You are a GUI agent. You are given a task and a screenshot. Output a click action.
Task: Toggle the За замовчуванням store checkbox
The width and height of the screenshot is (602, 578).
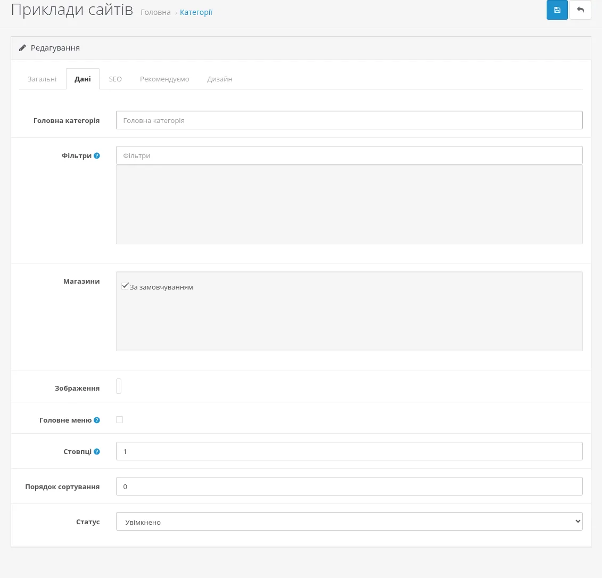point(125,286)
